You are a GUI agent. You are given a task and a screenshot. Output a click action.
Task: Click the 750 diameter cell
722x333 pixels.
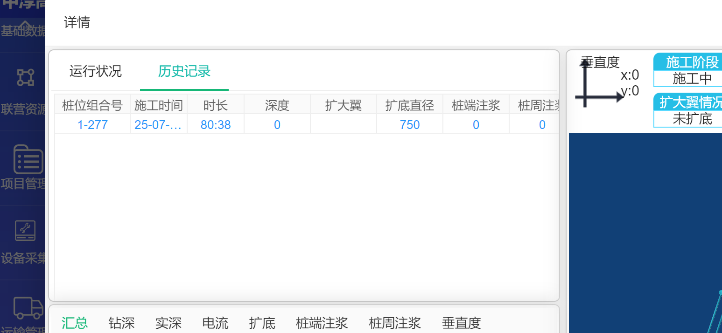(x=410, y=125)
